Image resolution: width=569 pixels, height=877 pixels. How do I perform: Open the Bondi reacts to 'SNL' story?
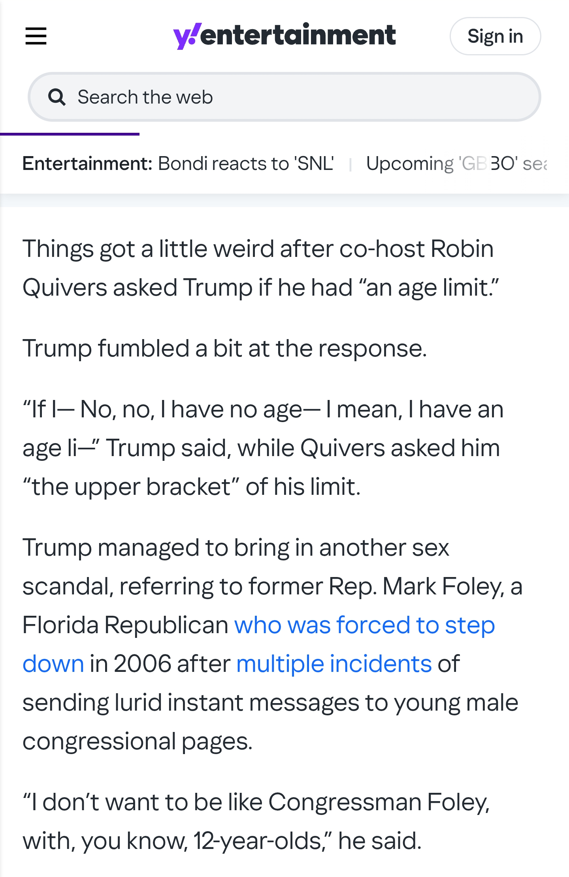coord(246,164)
